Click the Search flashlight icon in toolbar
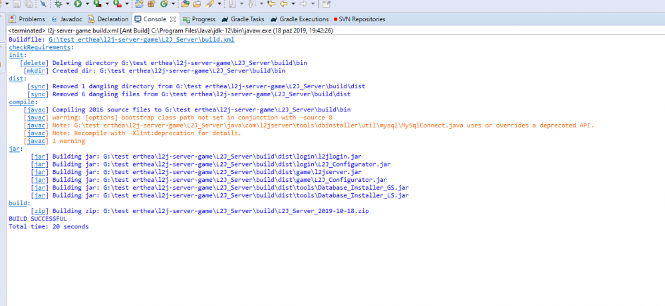 pyautogui.click(x=209, y=4)
